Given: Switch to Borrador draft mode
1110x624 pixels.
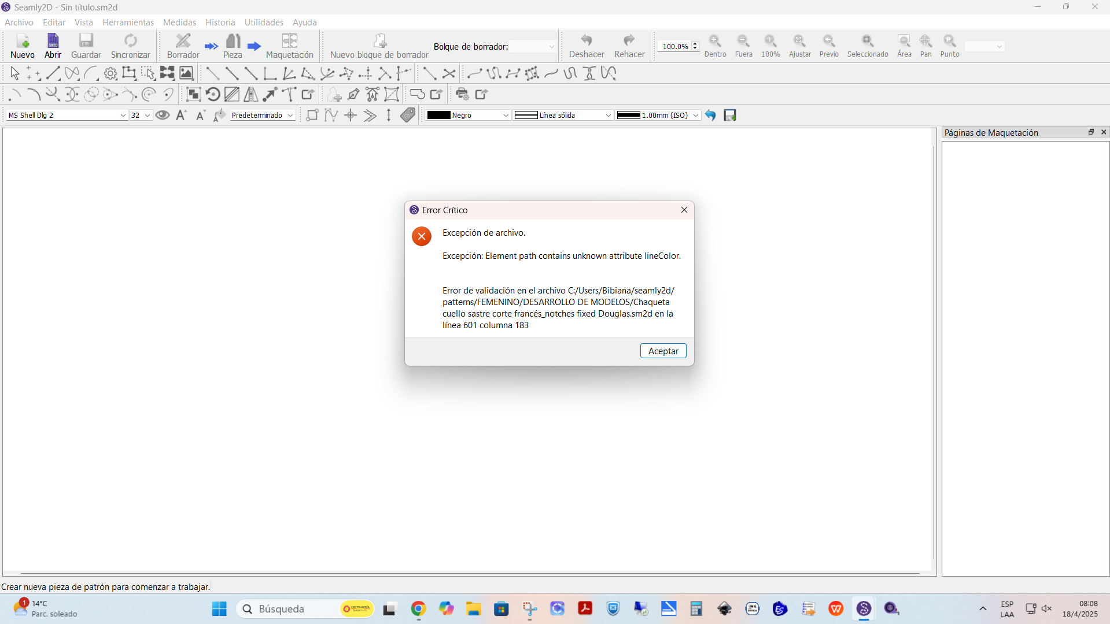Looking at the screenshot, I should click(183, 46).
